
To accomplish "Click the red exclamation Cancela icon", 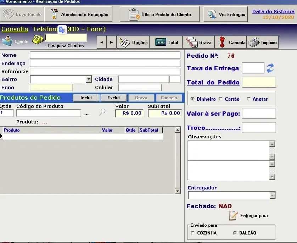I will [222, 42].
